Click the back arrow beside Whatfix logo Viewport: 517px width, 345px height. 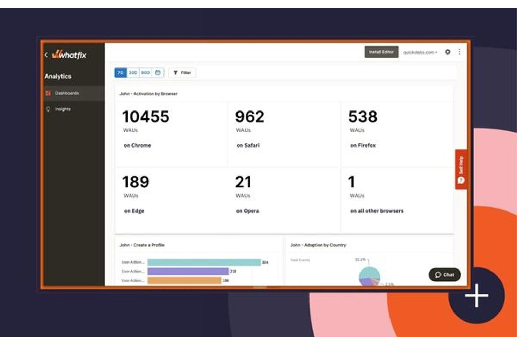46,55
